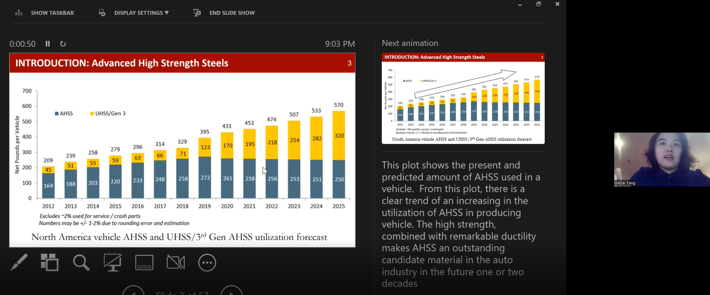
Task: Select Dai Tang's video thumbnail
Action: [x=662, y=159]
